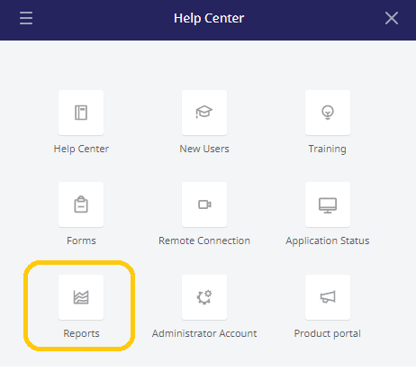Click the "Help Center" tile label
The image size is (416, 372).
pyautogui.click(x=81, y=149)
